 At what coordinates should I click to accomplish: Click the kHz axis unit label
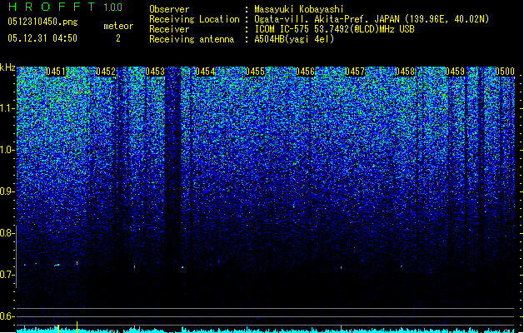[x=7, y=67]
